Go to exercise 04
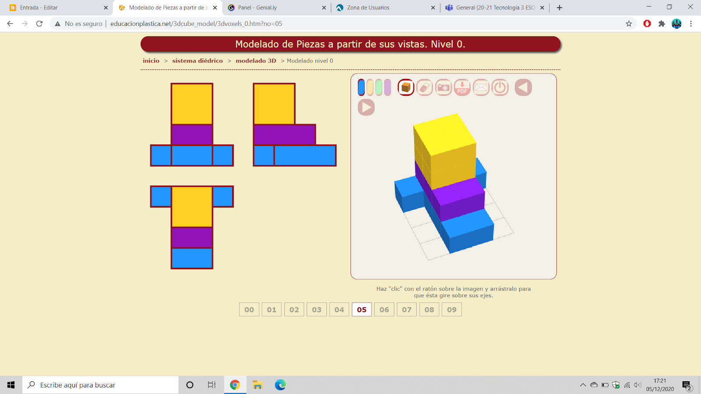Viewport: 701px width, 394px height. tap(340, 310)
